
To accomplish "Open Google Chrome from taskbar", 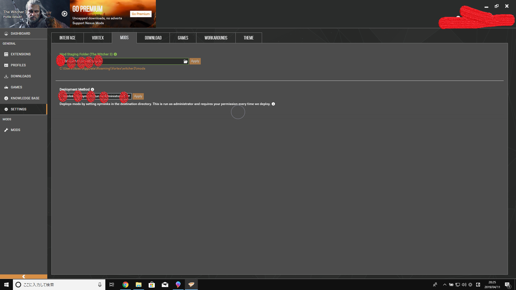I will click(x=125, y=285).
